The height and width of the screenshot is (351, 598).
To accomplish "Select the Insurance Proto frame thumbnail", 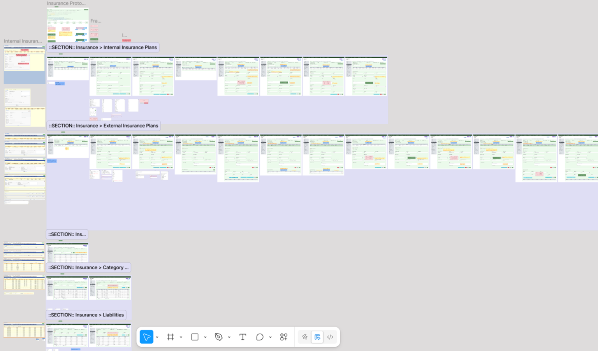I will 68,25.
